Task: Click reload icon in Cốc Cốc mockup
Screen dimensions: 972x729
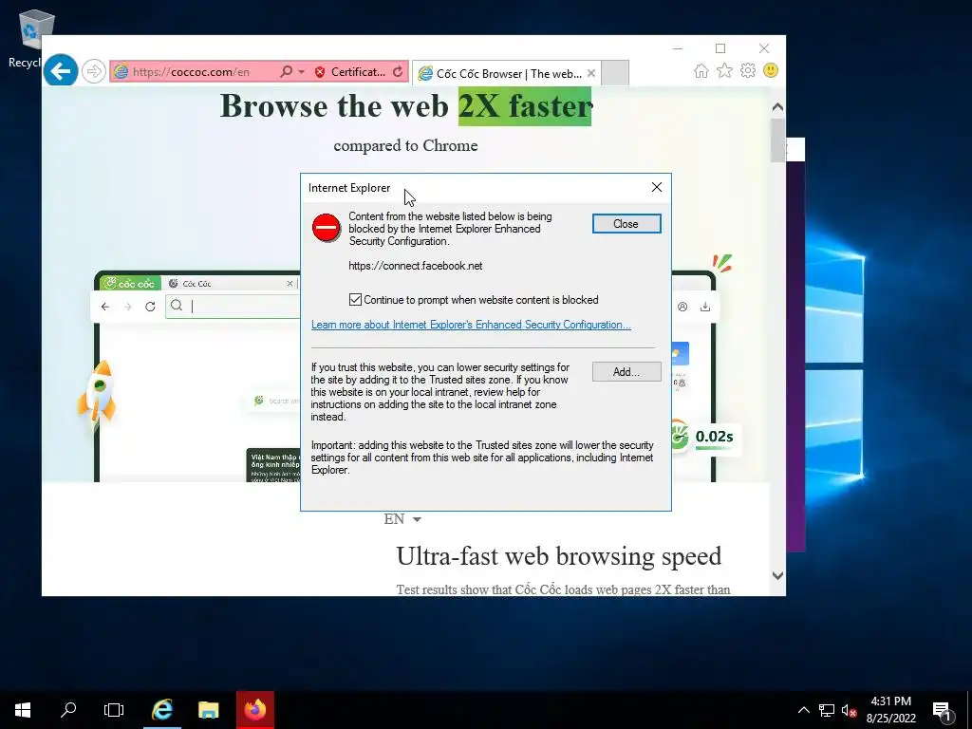Action: (150, 307)
